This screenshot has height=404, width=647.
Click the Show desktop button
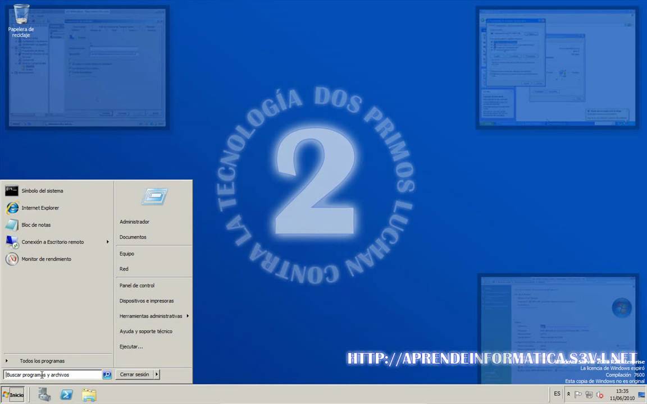(642, 394)
